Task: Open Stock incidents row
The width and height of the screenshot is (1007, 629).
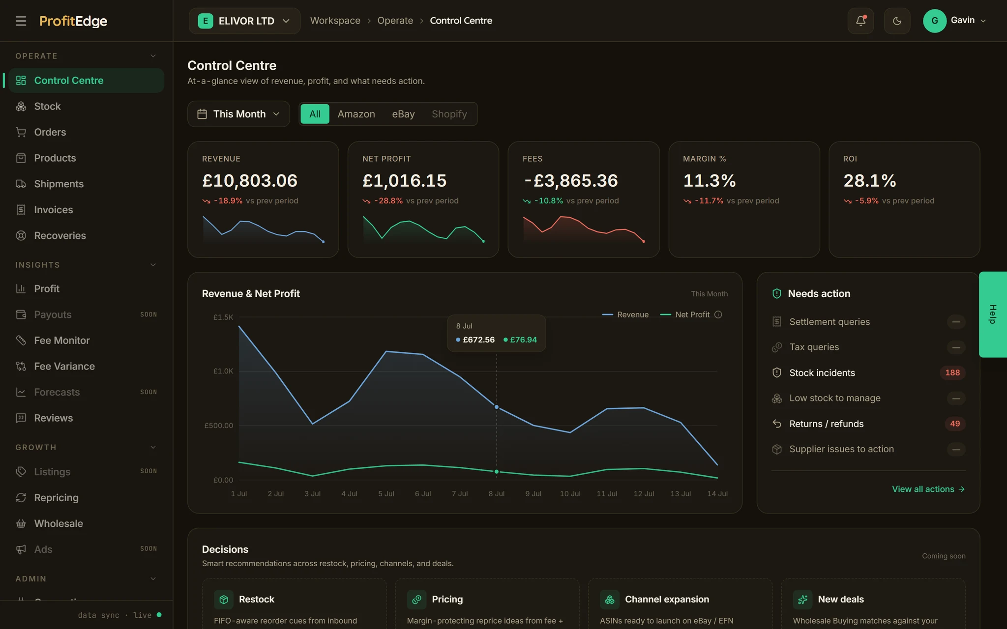Action: point(868,372)
